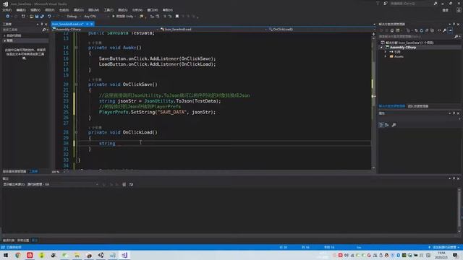Click the Categorized icon in the Properties panel

click(x=381, y=125)
